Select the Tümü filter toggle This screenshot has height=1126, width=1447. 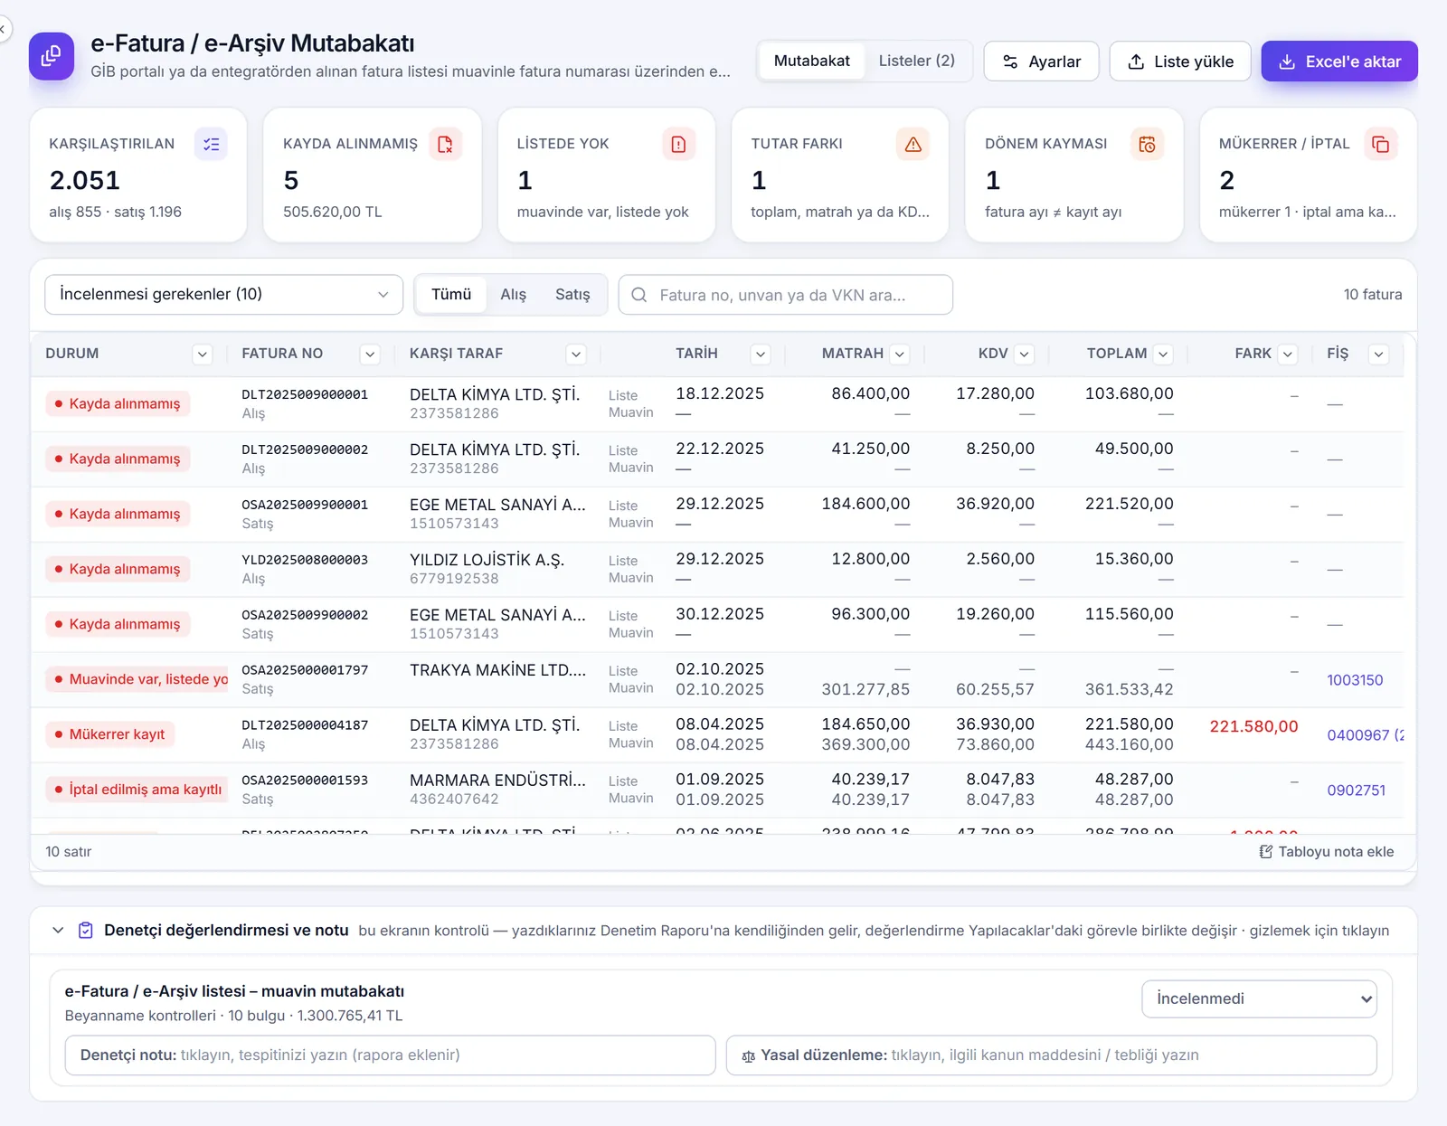[451, 295]
